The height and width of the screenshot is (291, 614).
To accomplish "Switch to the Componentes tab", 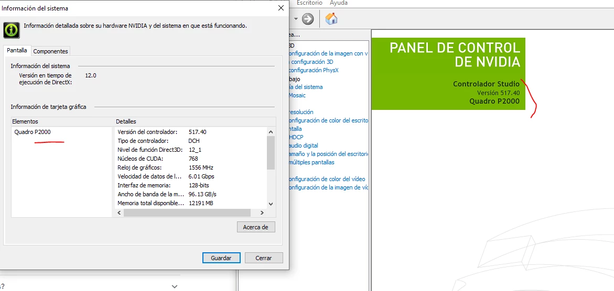I will click(50, 51).
